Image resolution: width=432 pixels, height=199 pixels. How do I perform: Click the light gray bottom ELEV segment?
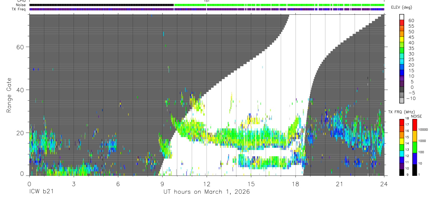[402, 100]
